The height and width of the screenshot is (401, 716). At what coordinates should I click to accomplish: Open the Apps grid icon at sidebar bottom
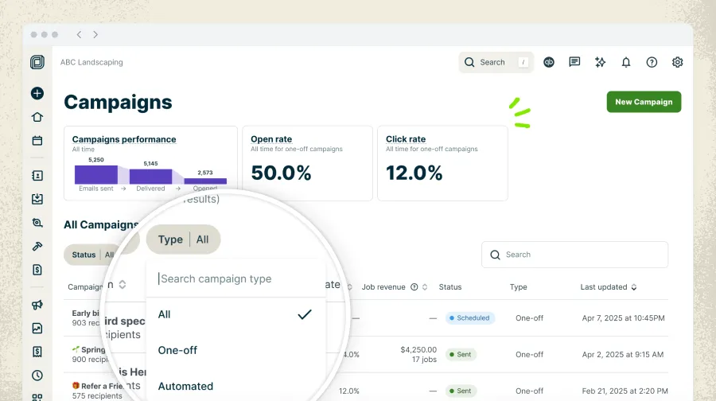click(x=37, y=397)
